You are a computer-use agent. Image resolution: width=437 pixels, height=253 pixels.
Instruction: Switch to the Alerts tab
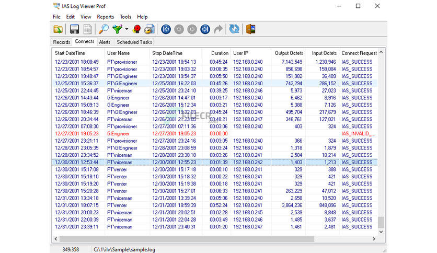tap(105, 42)
